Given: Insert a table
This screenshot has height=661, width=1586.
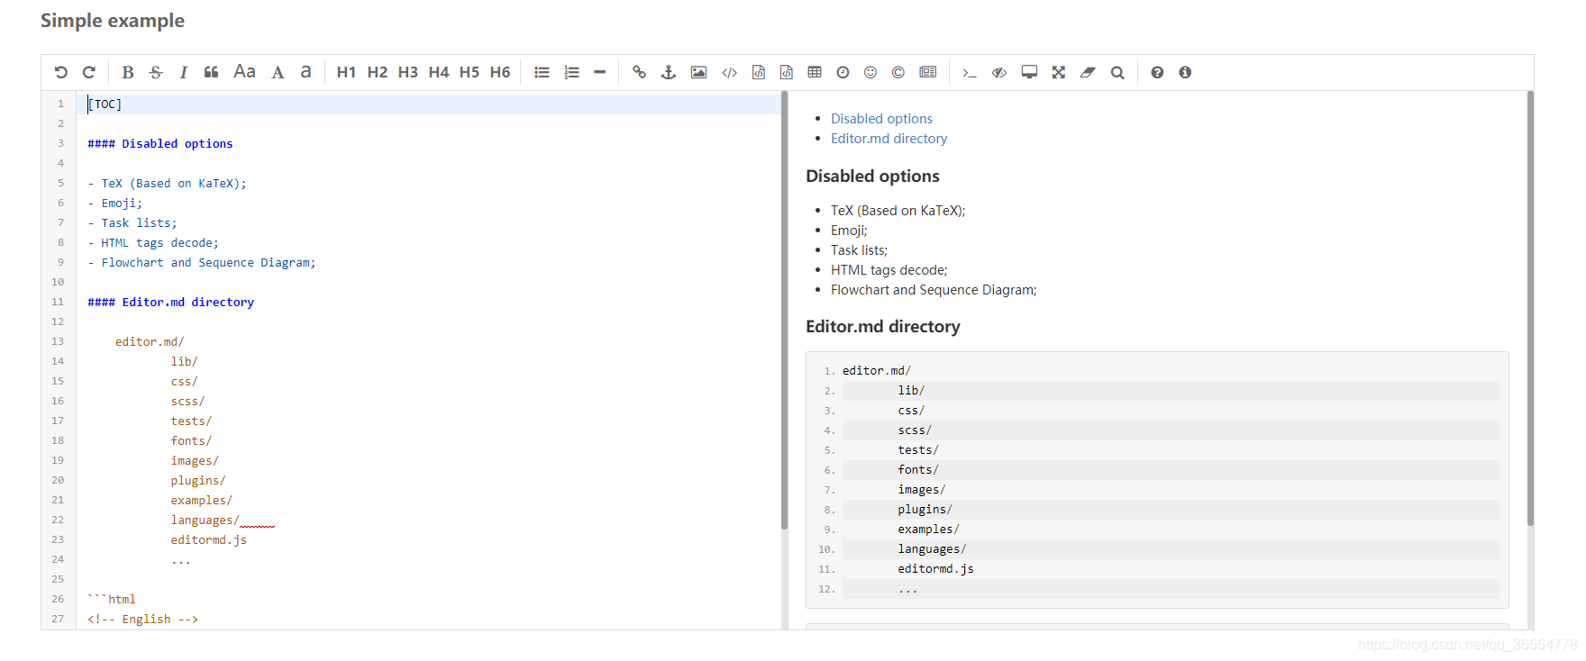Looking at the screenshot, I should tap(815, 72).
